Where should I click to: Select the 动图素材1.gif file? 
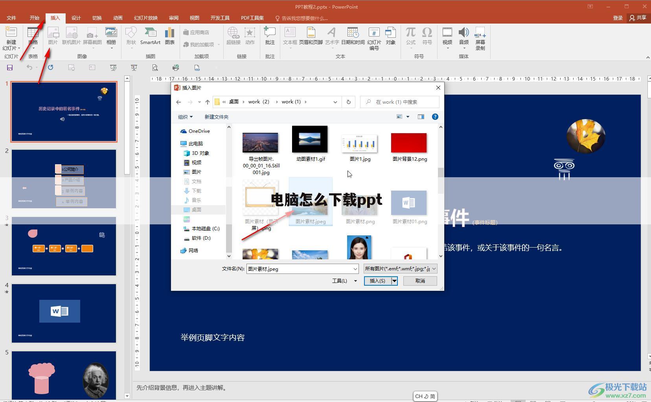coord(310,145)
